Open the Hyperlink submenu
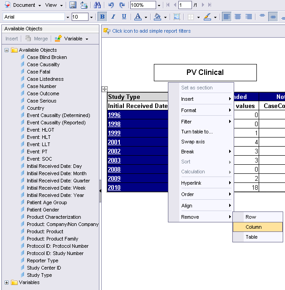 pos(206,183)
